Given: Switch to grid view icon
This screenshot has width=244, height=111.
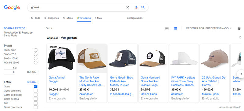Looking at the screenshot, I should point(175,28).
